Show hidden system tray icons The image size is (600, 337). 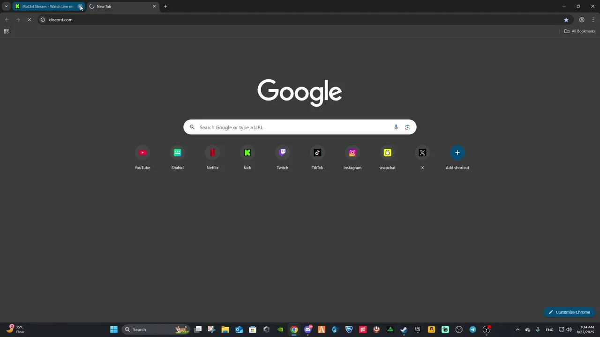click(517, 330)
